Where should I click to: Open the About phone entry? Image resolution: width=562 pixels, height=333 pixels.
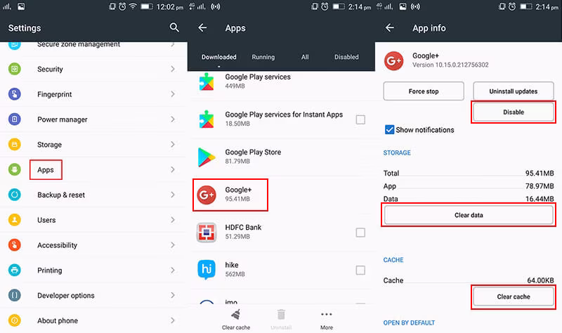coord(93,320)
